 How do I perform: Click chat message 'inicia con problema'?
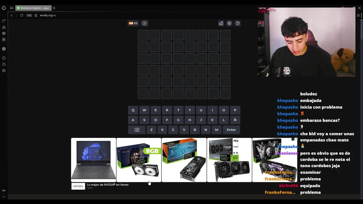321,107
